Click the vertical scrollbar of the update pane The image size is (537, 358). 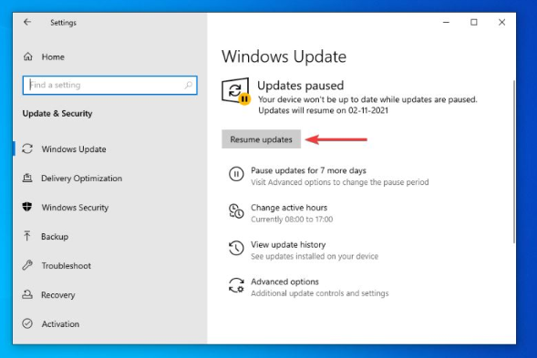tap(513, 161)
